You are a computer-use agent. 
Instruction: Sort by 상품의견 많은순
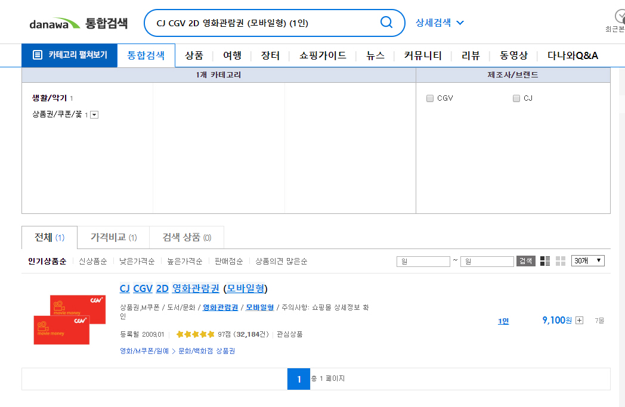(x=281, y=261)
